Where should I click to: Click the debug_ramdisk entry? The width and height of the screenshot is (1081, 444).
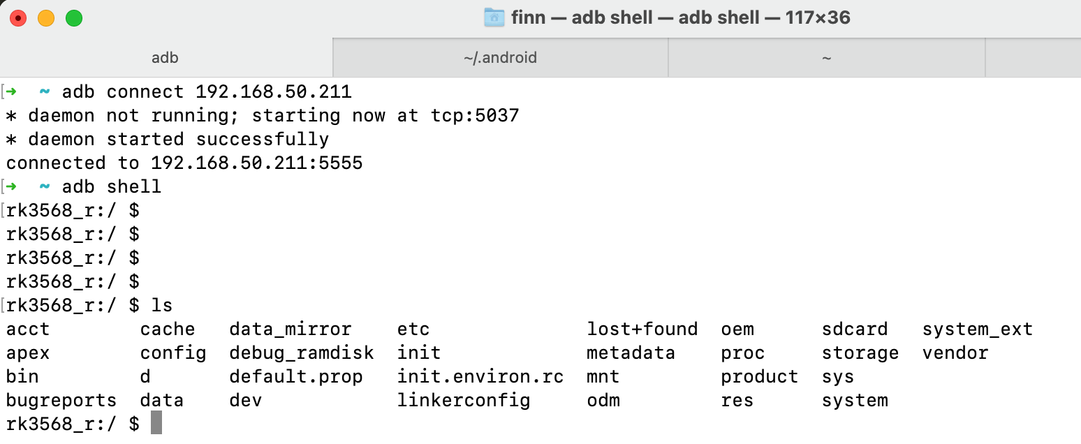click(302, 353)
